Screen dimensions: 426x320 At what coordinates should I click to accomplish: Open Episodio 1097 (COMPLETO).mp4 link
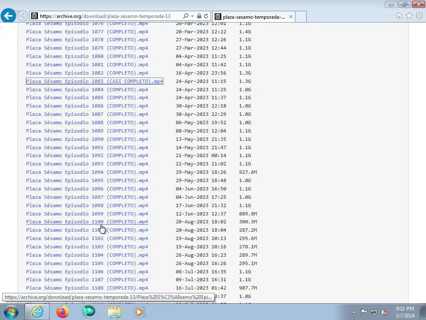click(x=87, y=197)
